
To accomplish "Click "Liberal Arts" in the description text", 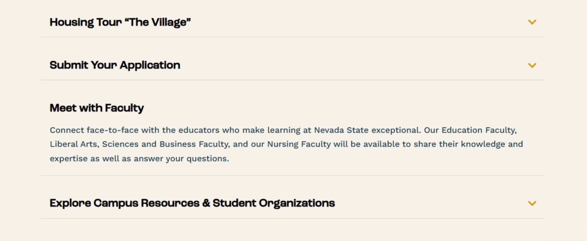I will (74, 144).
